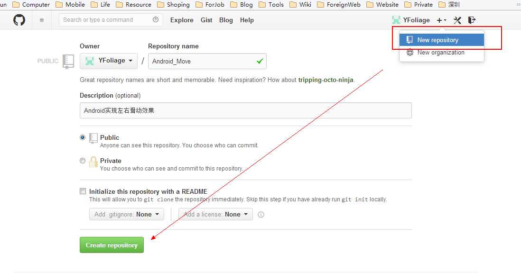Go to Gist in the header
Image resolution: width=521 pixels, height=280 pixels.
(x=206, y=20)
